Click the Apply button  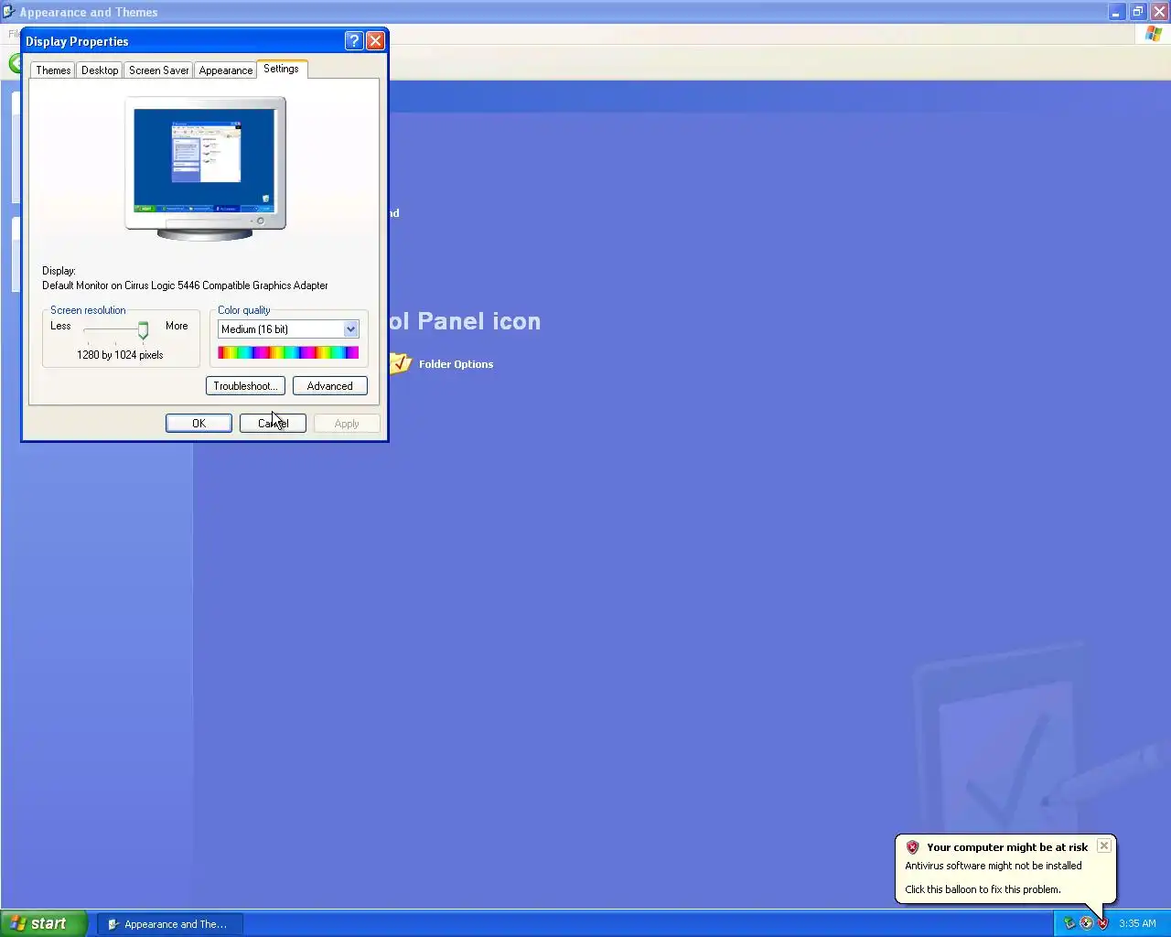(x=347, y=424)
